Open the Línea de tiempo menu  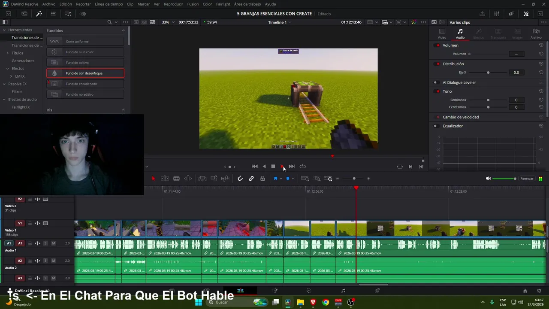point(109,4)
